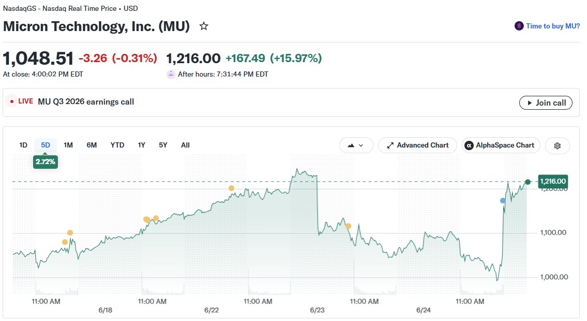This screenshot has height=321, width=587.
Task: Open the chart type dropdown
Action: 356,145
